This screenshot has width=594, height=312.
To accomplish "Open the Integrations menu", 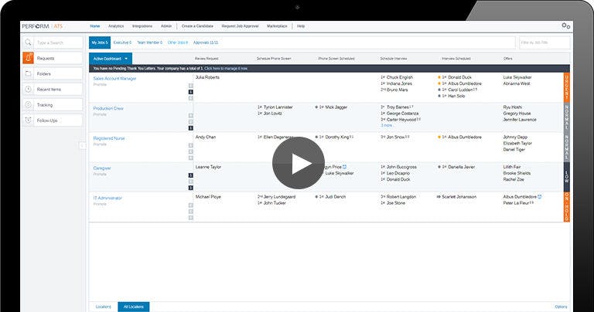I will (x=142, y=26).
